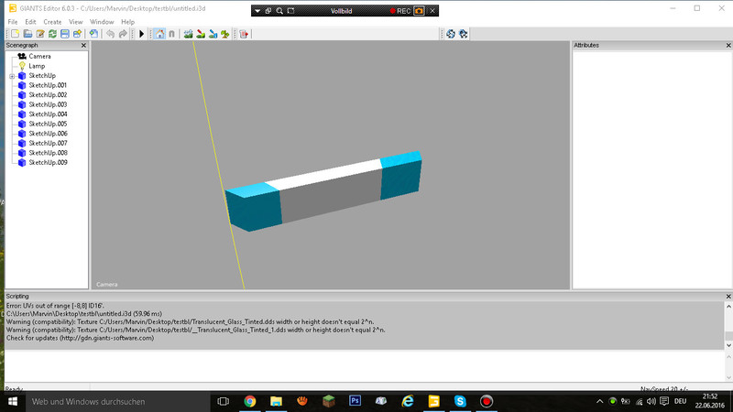Click the Redo arrow icon
This screenshot has width=733, height=412.
click(x=124, y=34)
